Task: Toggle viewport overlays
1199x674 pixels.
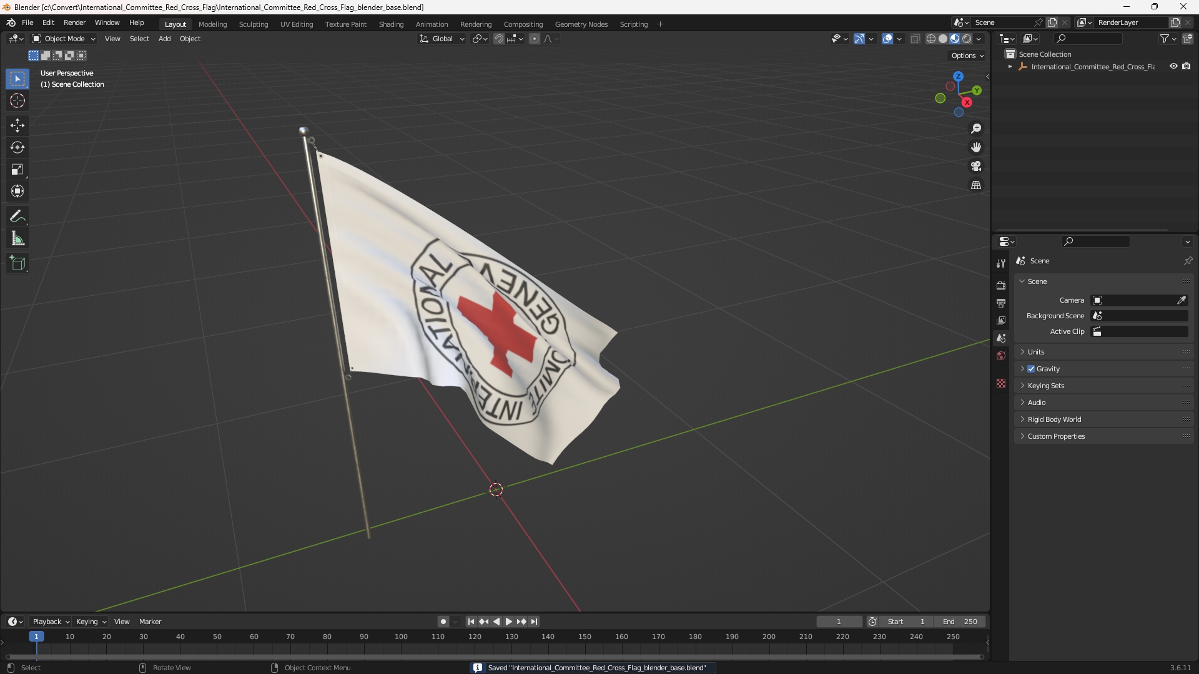Action: coord(887,39)
